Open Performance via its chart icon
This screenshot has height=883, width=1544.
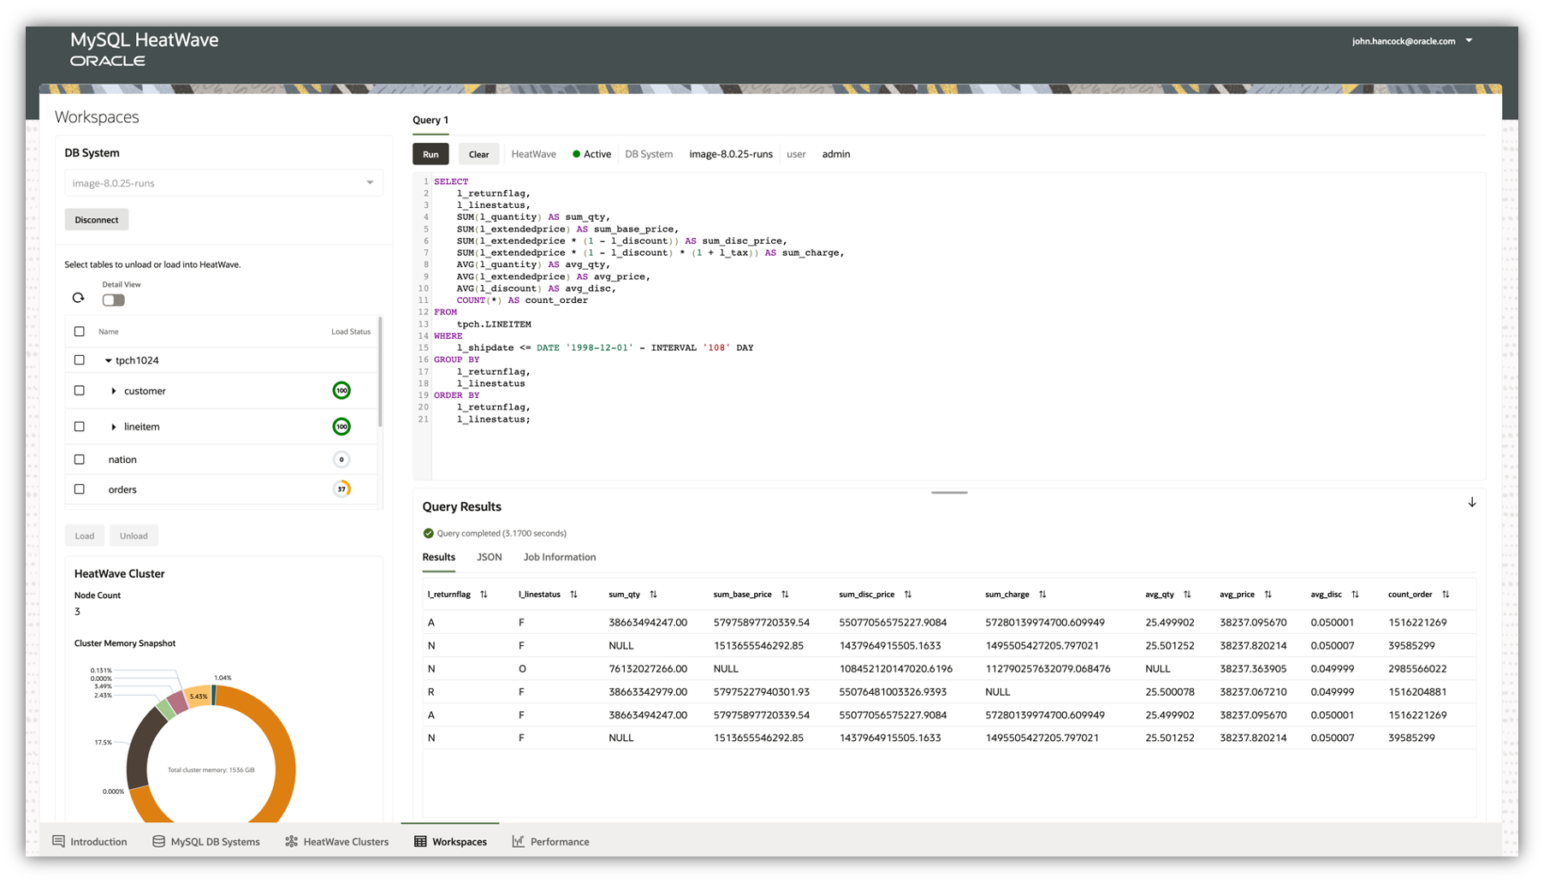click(x=518, y=841)
